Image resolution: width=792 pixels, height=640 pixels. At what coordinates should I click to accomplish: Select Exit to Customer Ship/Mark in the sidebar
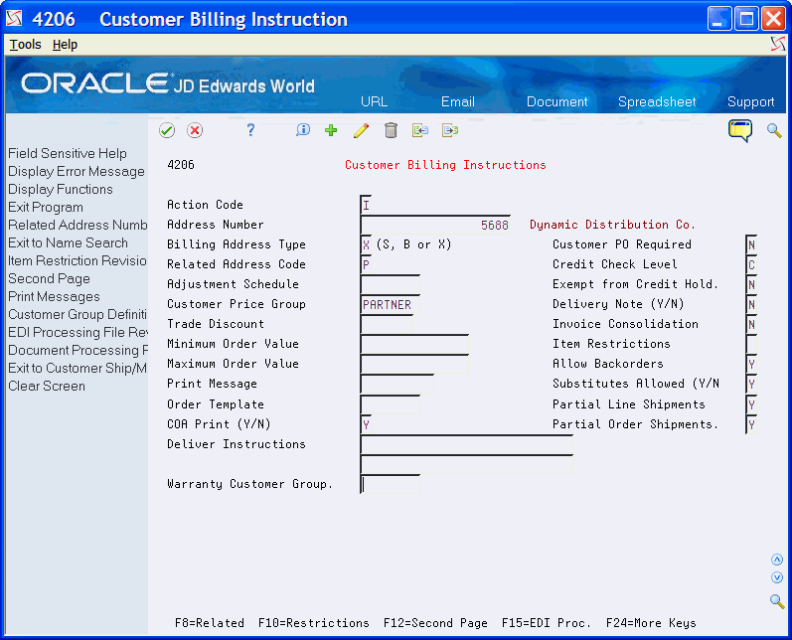click(x=78, y=368)
